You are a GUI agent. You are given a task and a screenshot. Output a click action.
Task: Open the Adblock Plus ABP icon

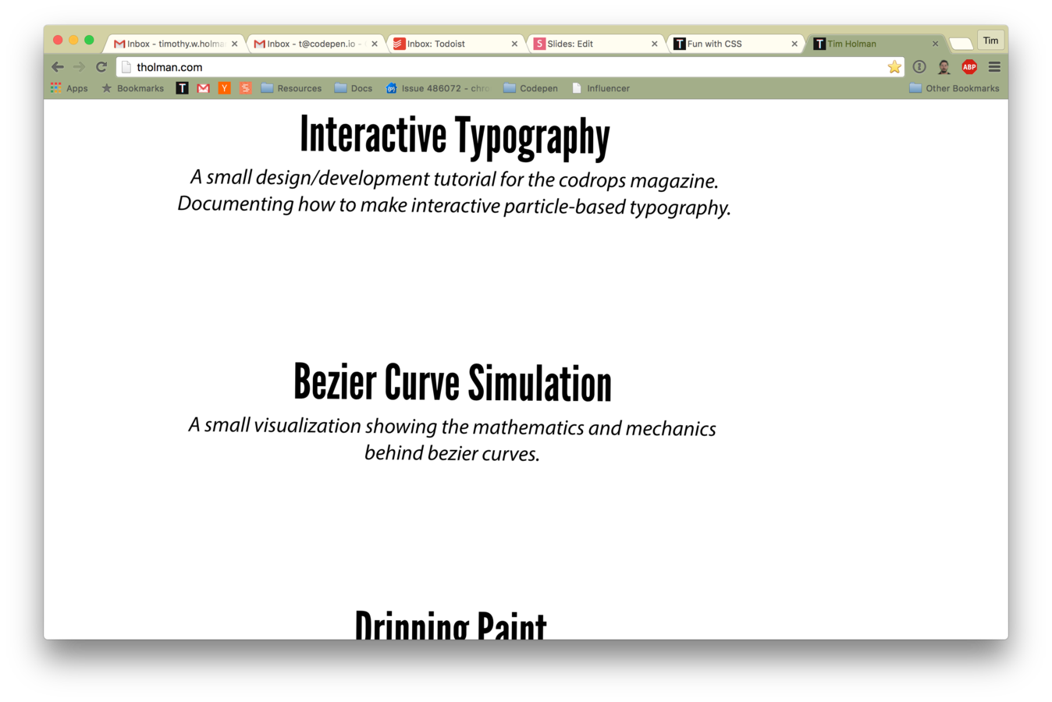(x=969, y=67)
